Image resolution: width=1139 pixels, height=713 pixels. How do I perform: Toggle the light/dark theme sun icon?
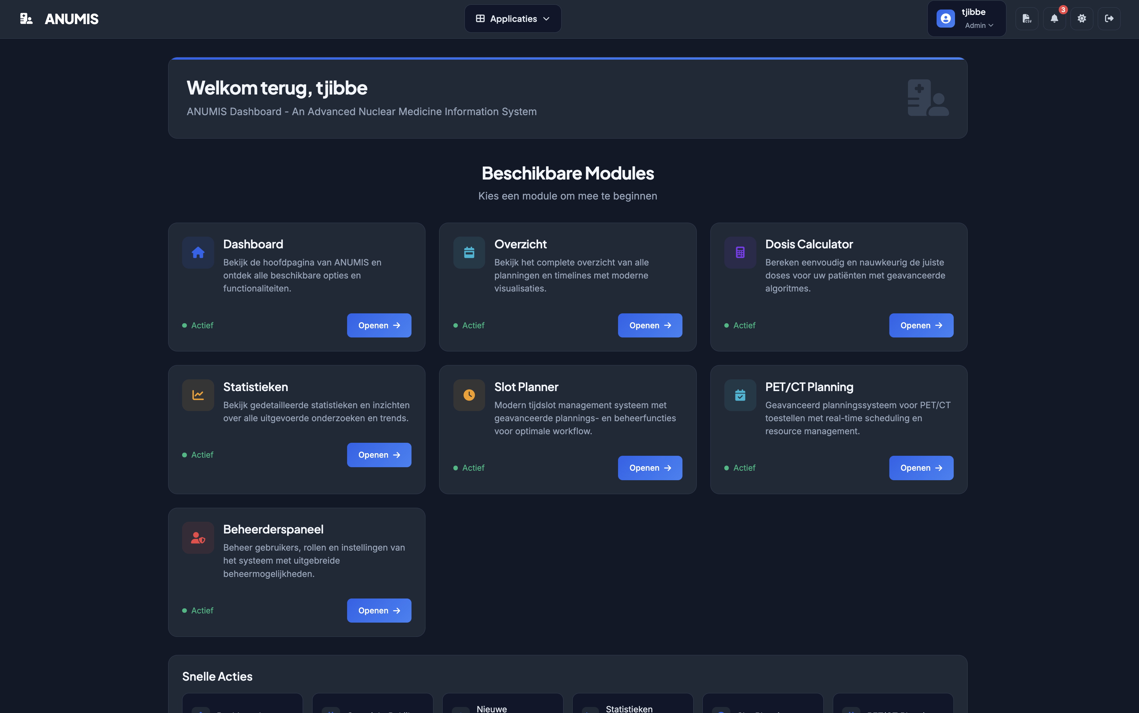click(x=1082, y=18)
